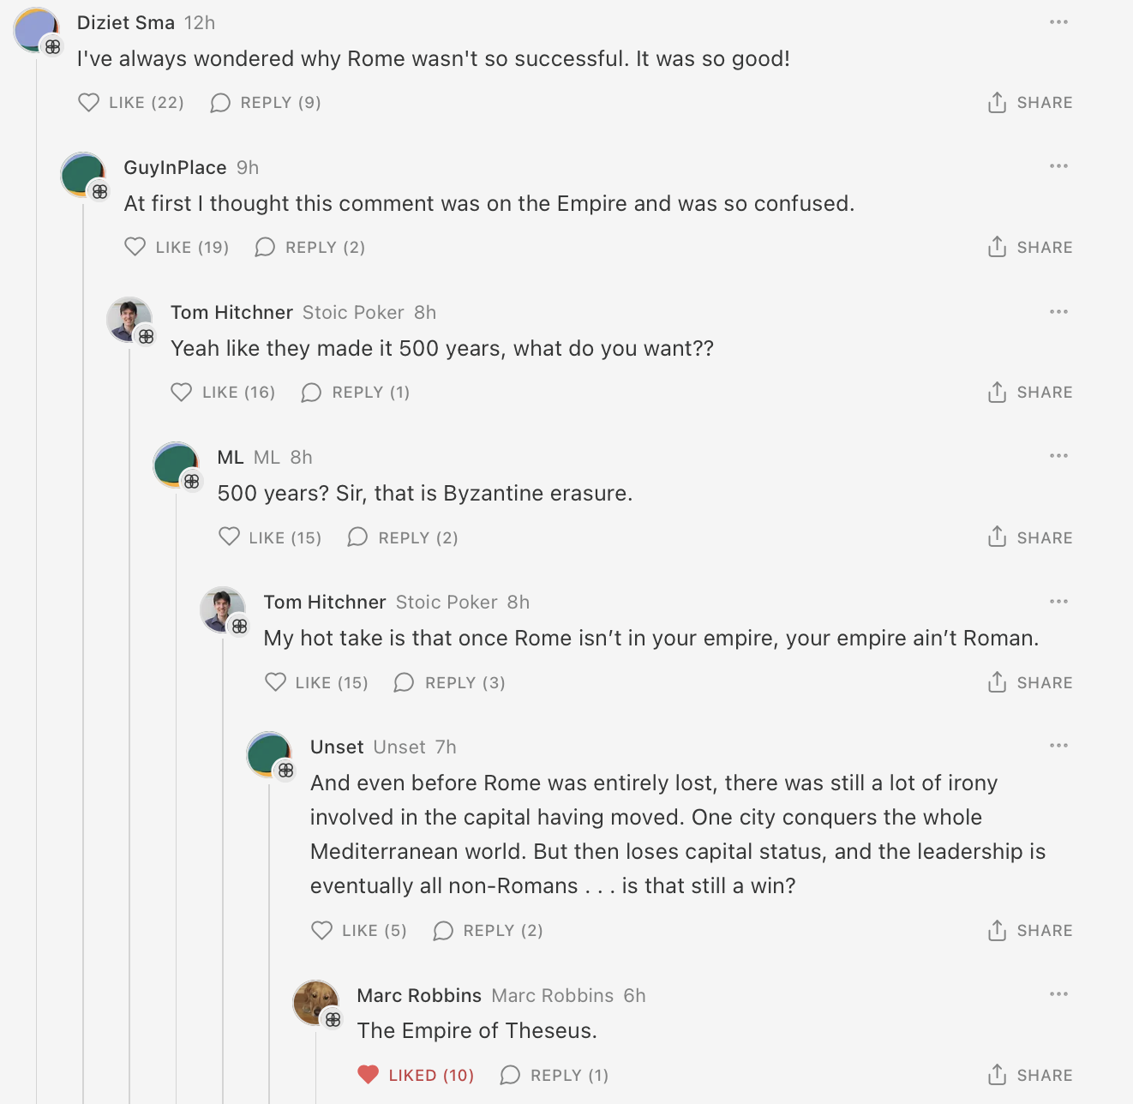Like ML's "Byzantine erasure" comment
This screenshot has height=1104, width=1133.
(x=271, y=538)
